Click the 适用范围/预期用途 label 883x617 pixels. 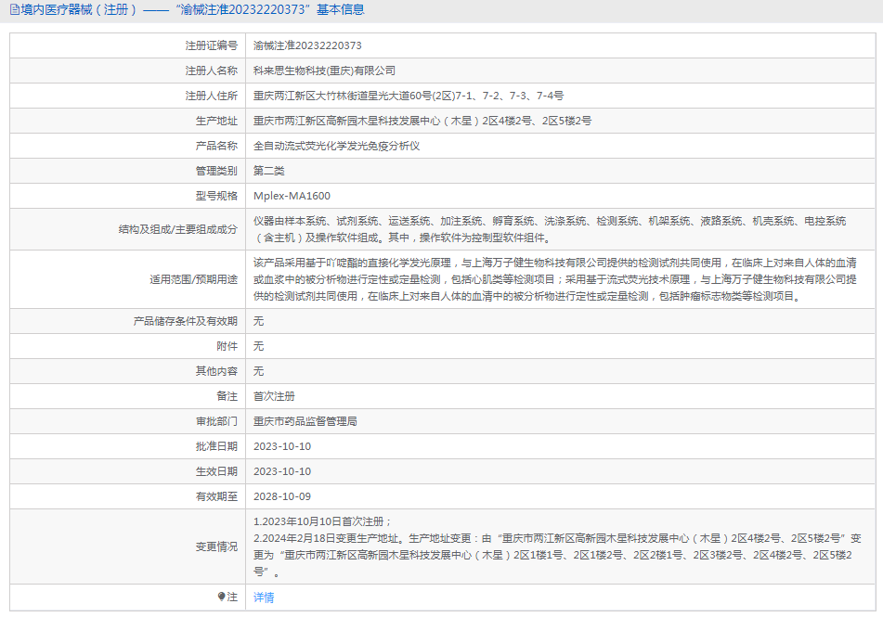pyautogui.click(x=194, y=279)
